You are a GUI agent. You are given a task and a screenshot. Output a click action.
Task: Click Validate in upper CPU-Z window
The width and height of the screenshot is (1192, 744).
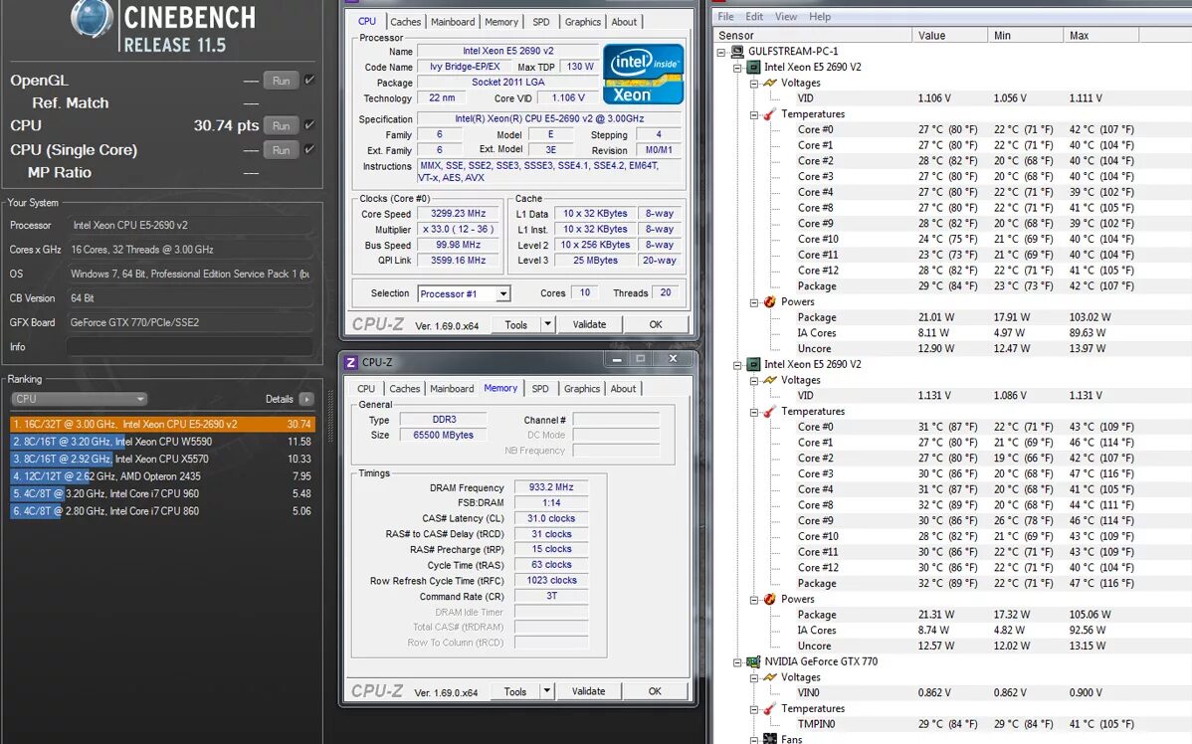589,324
